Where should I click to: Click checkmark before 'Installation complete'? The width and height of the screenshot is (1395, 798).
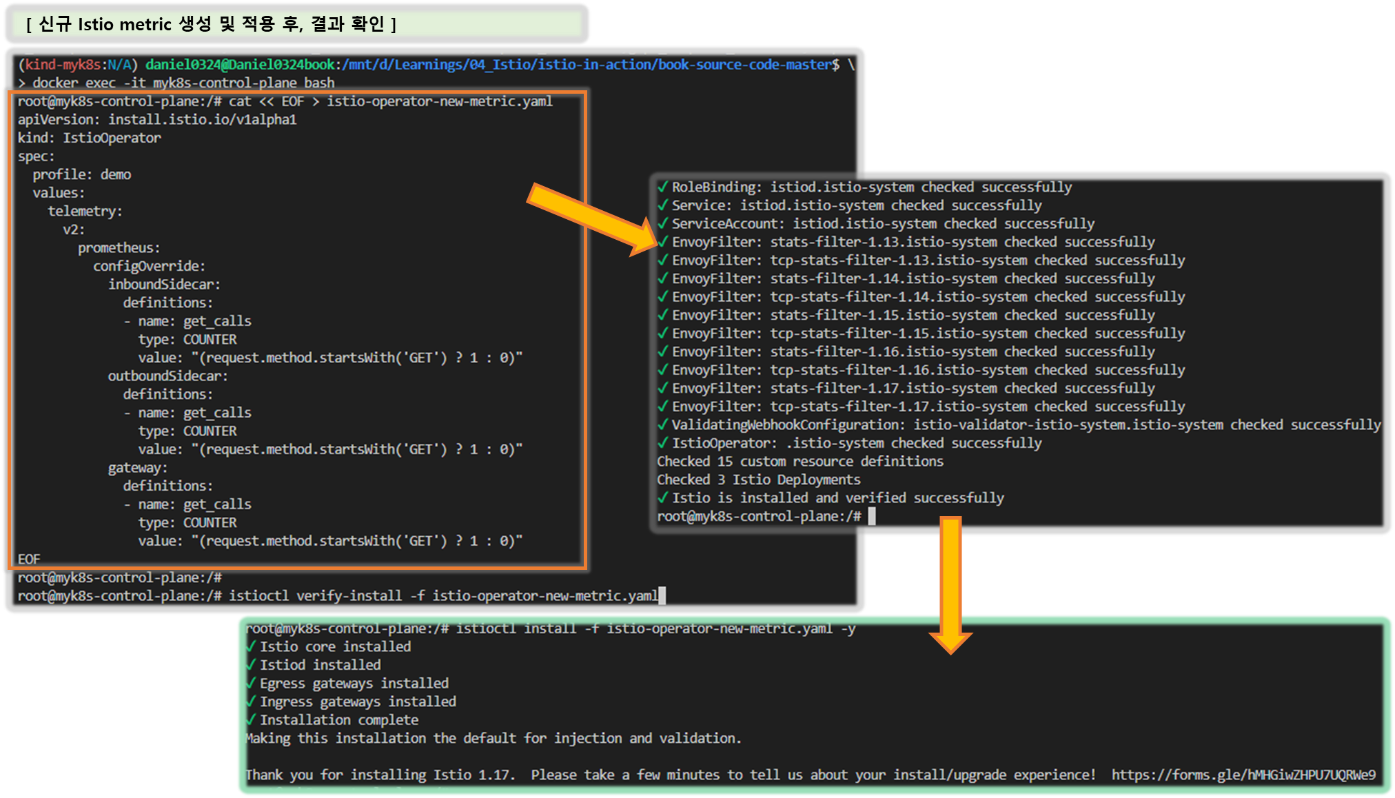(250, 719)
